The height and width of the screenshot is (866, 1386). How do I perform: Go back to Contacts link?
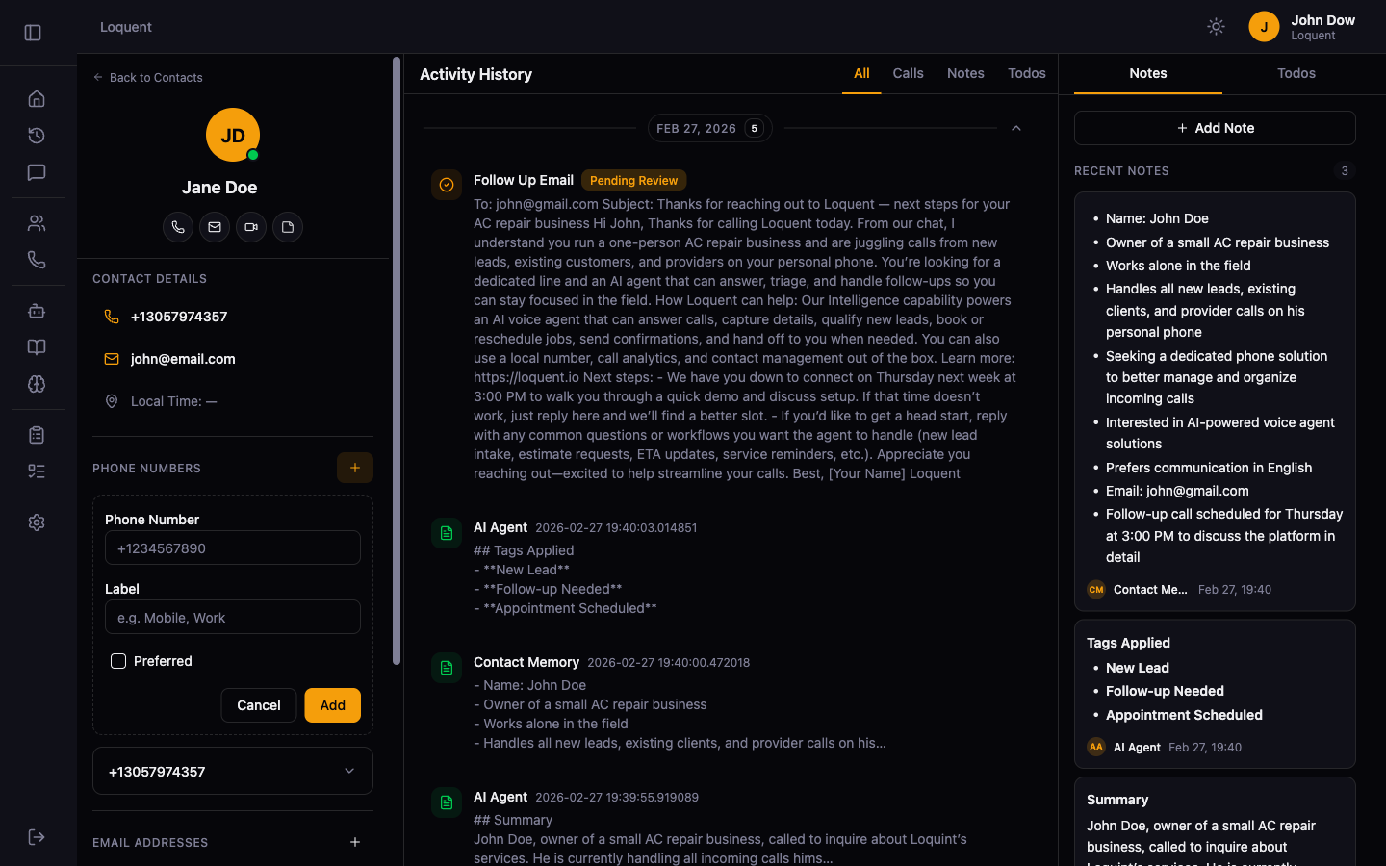click(x=148, y=78)
